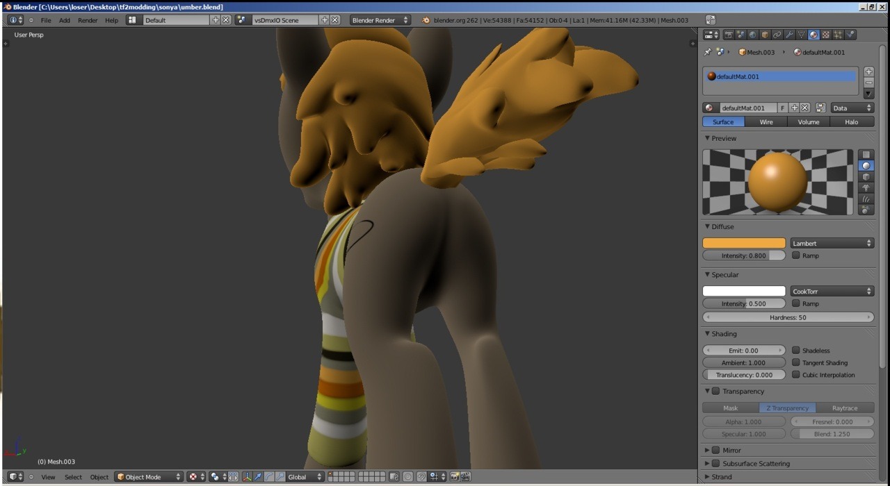Screen dimensions: 890x486
Task: Remove the material slot with minus
Action: tap(868, 83)
